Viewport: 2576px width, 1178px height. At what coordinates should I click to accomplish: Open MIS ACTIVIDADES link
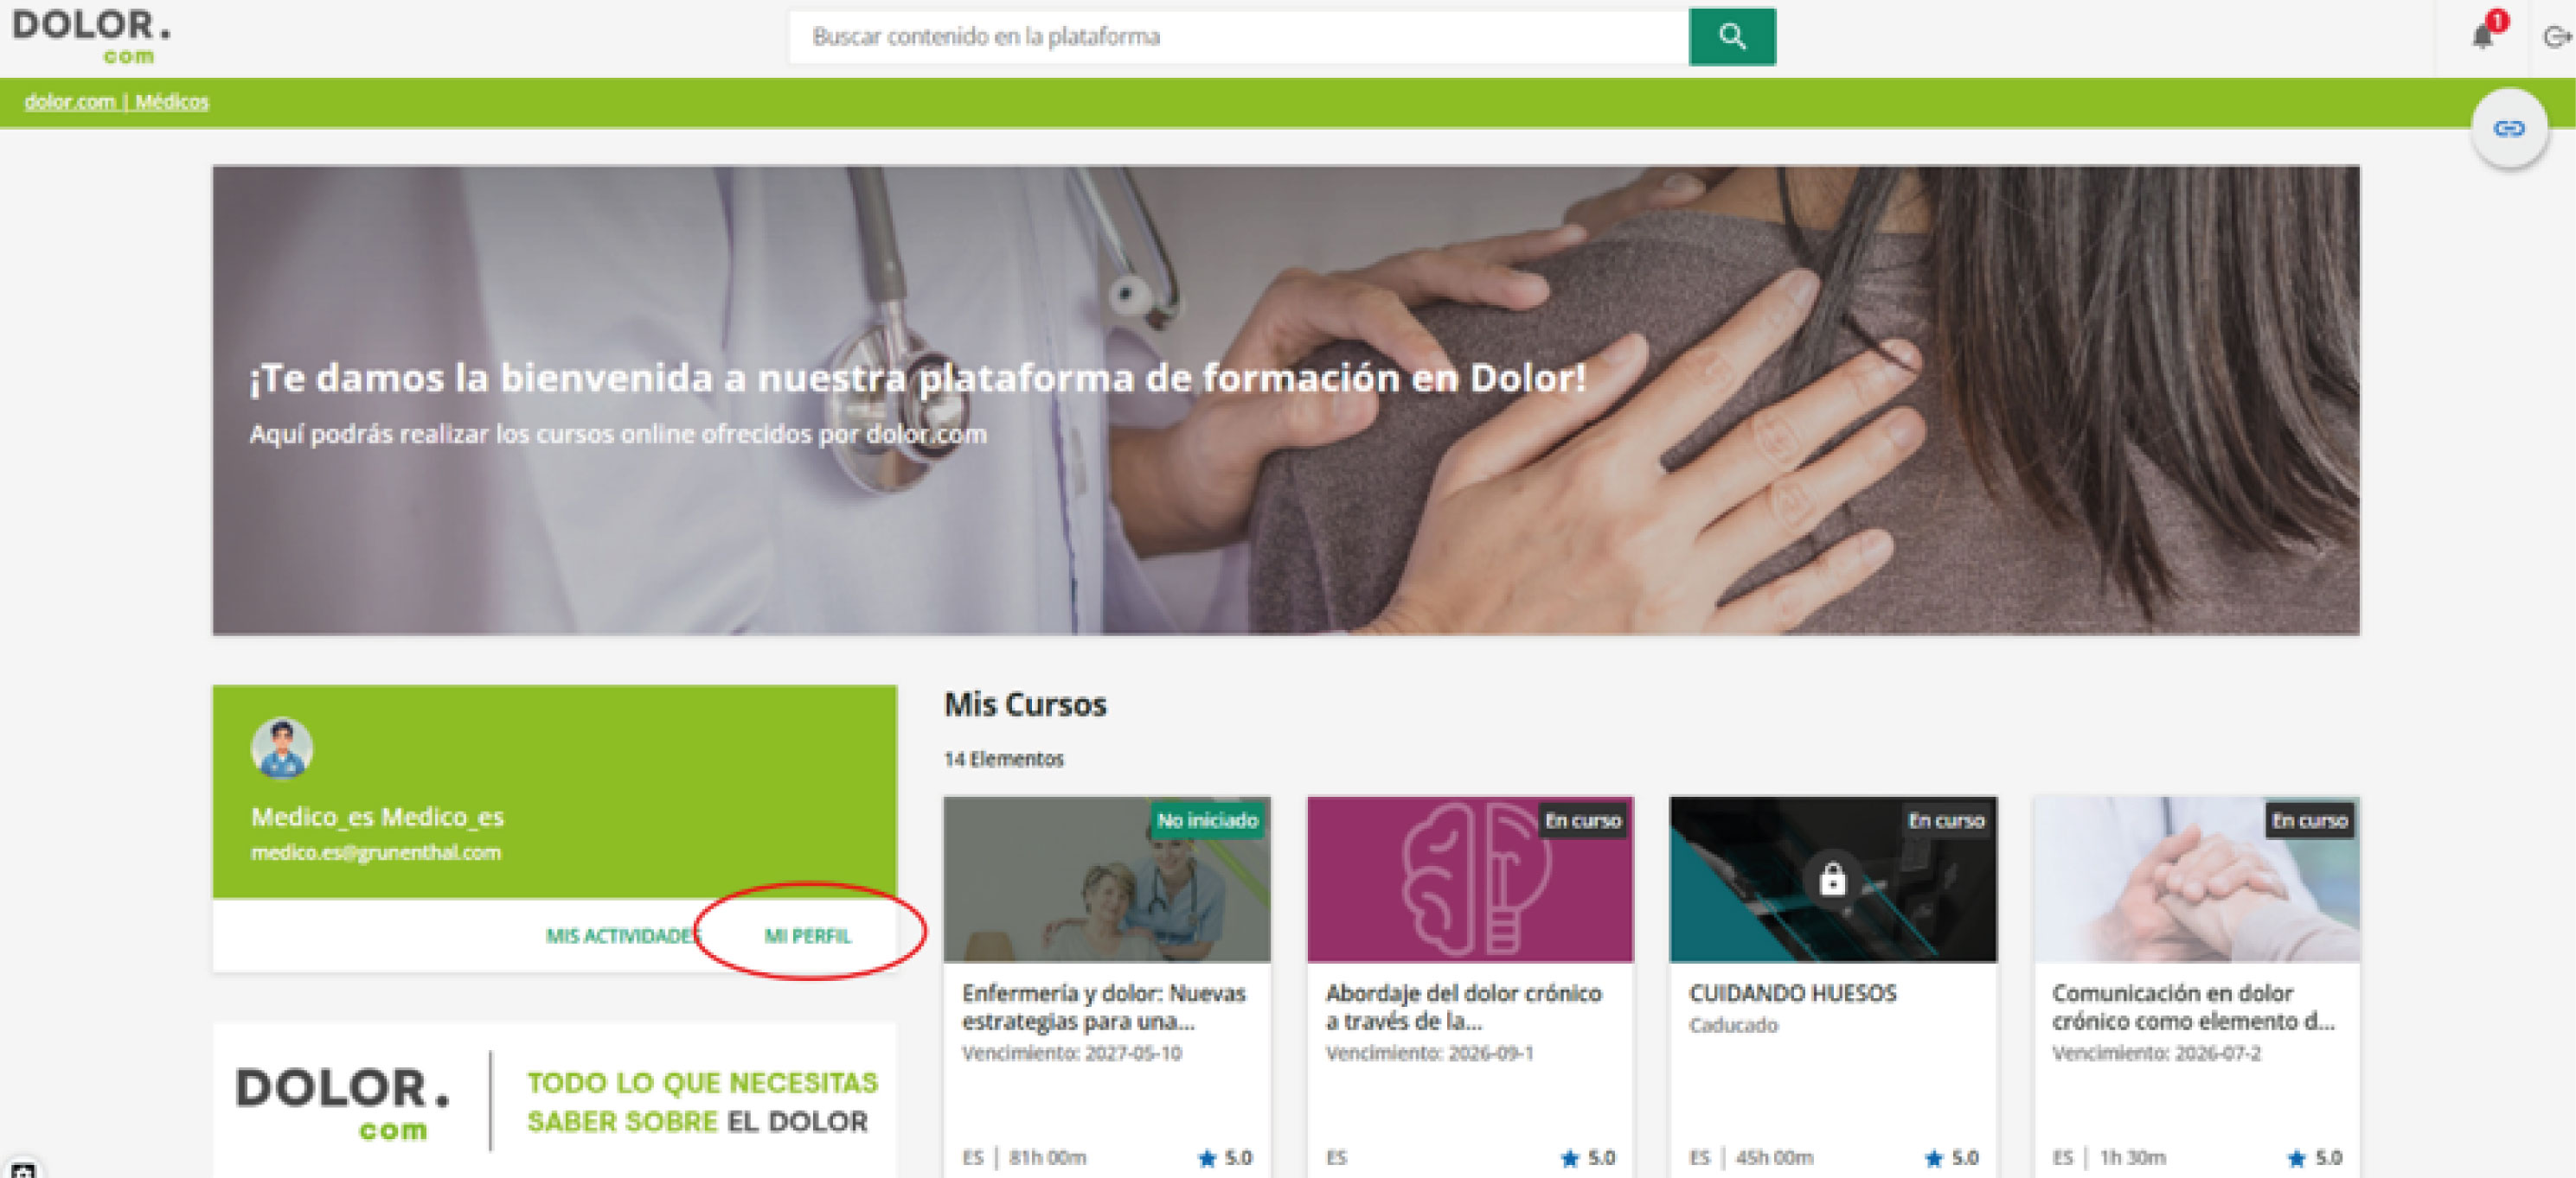pyautogui.click(x=621, y=936)
